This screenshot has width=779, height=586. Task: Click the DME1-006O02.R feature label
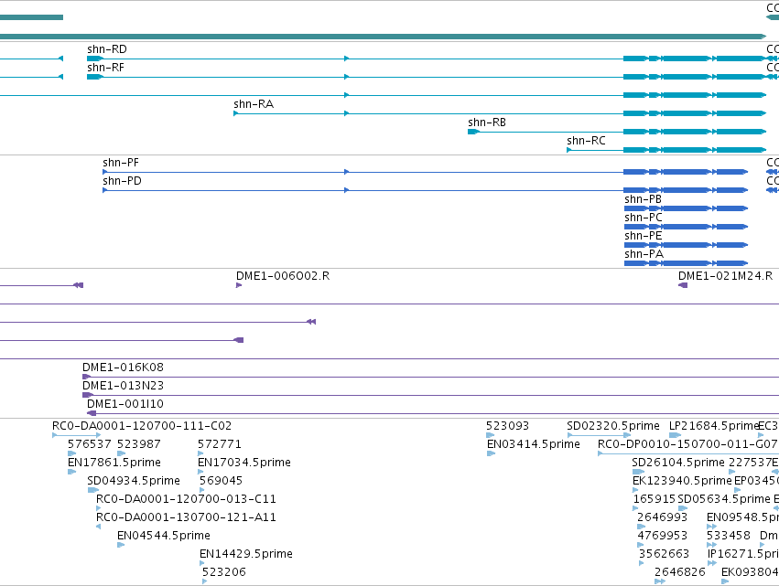pyautogui.click(x=283, y=276)
